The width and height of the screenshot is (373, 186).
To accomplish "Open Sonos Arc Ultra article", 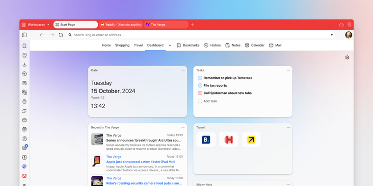I will pyautogui.click(x=144, y=140).
